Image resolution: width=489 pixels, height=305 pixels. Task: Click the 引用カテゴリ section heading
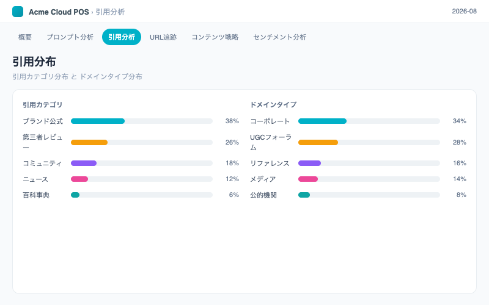click(x=42, y=105)
